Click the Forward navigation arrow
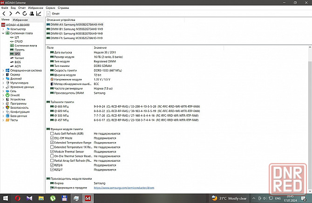Image resolution: width=312 pixels, height=203 pixels. [x=11, y=13]
